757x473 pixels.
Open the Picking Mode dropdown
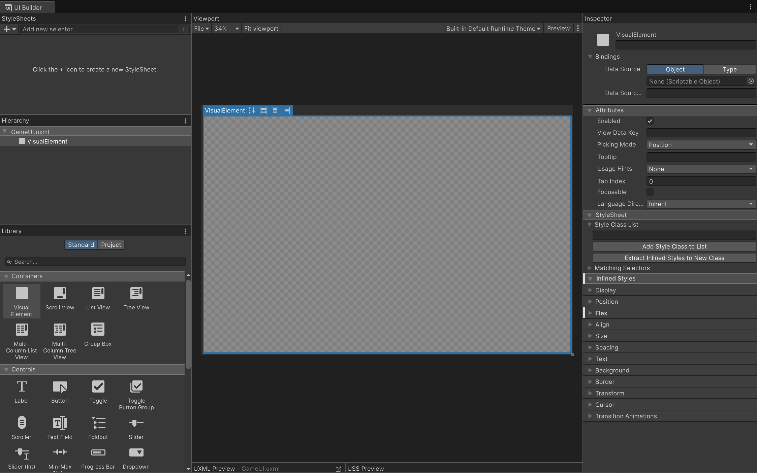tap(700, 145)
